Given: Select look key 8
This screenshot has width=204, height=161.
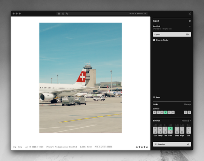Looking at the screenshot, I should [x=162, y=112].
